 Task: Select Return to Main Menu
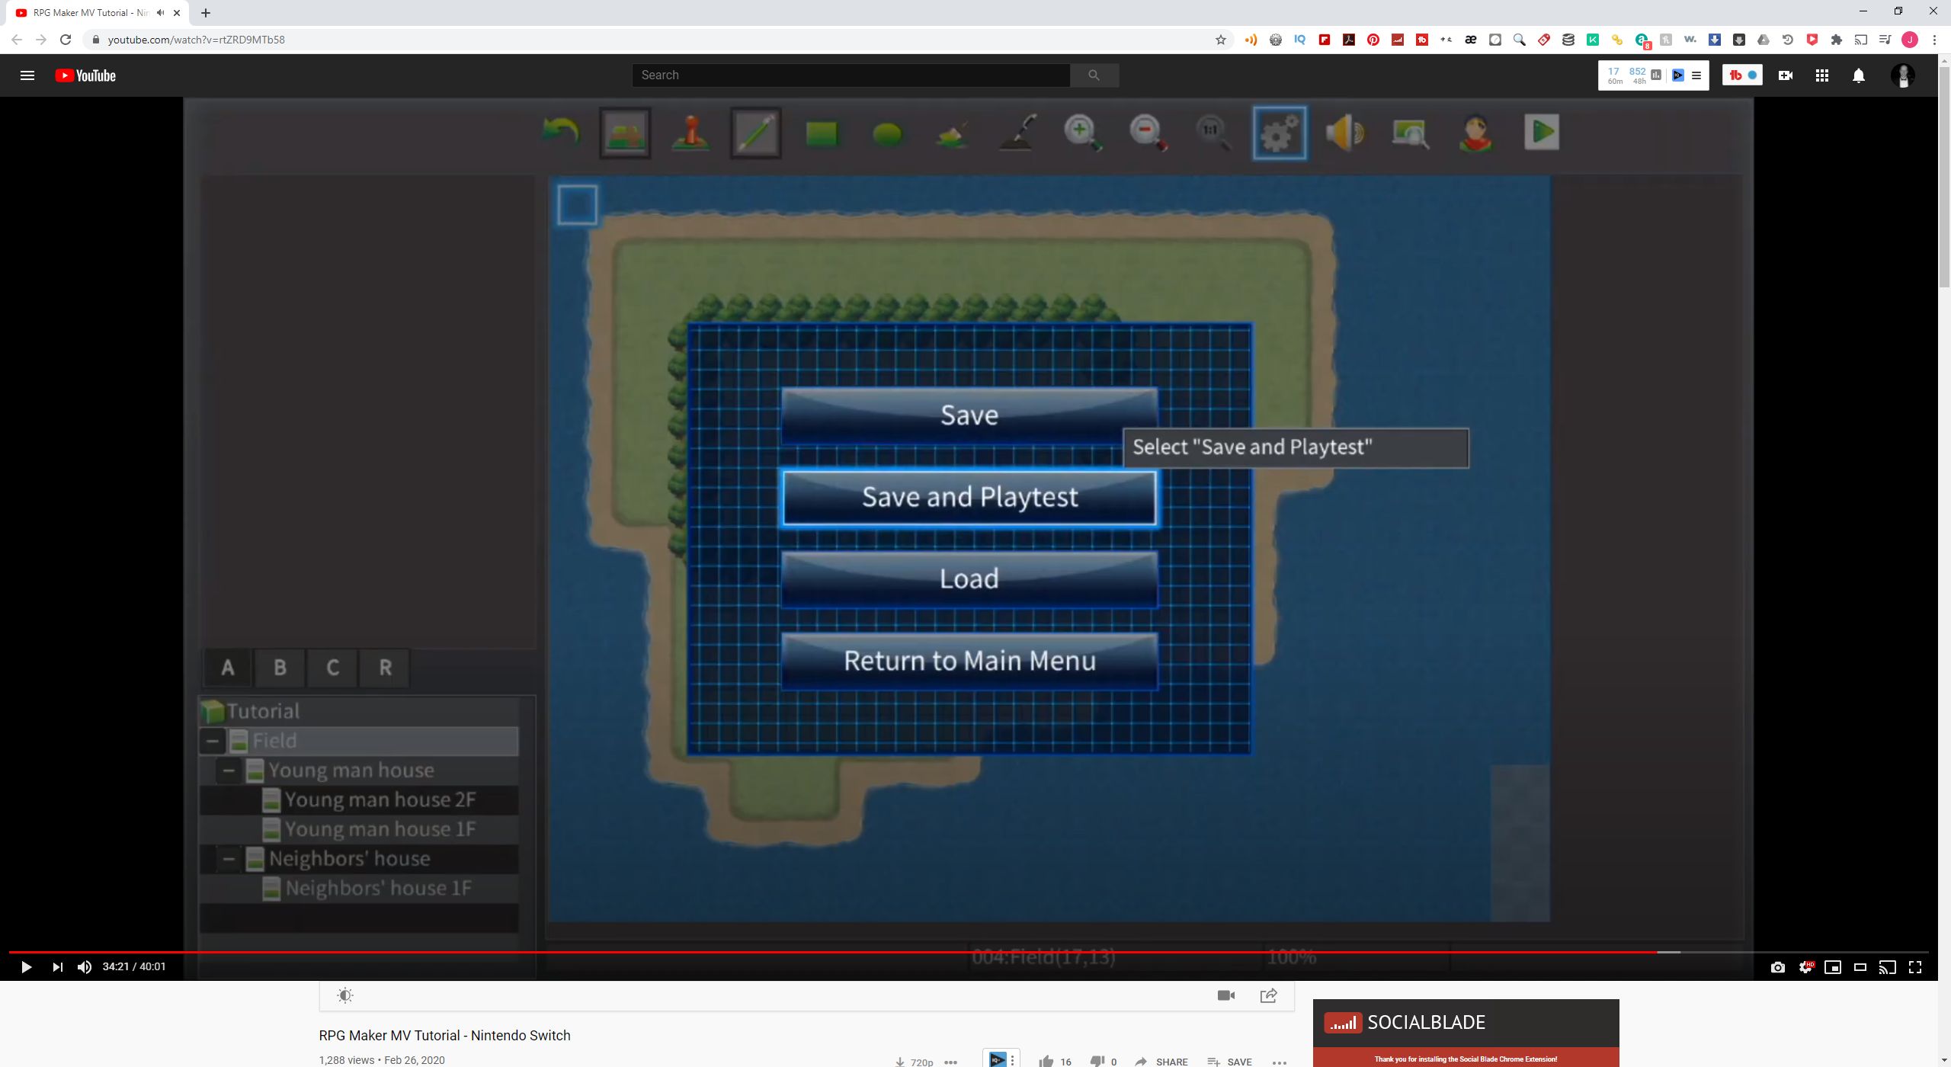(x=969, y=661)
